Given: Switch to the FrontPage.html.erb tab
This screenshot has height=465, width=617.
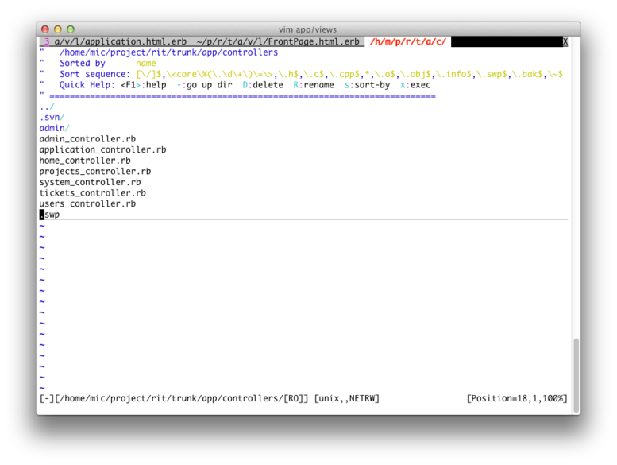Looking at the screenshot, I should coord(278,41).
